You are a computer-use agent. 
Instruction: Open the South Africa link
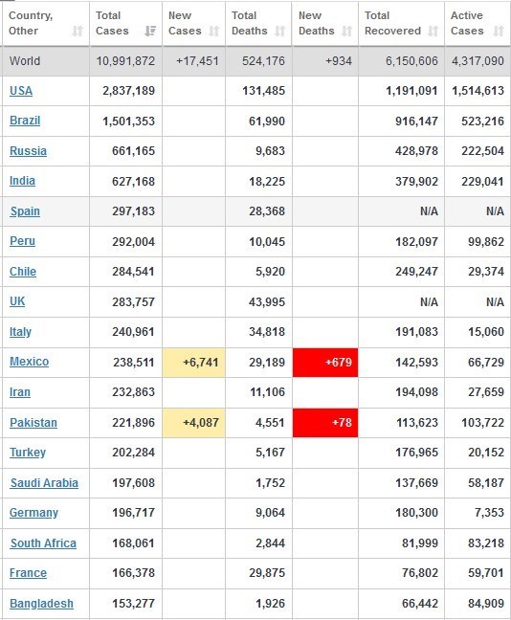(x=43, y=543)
